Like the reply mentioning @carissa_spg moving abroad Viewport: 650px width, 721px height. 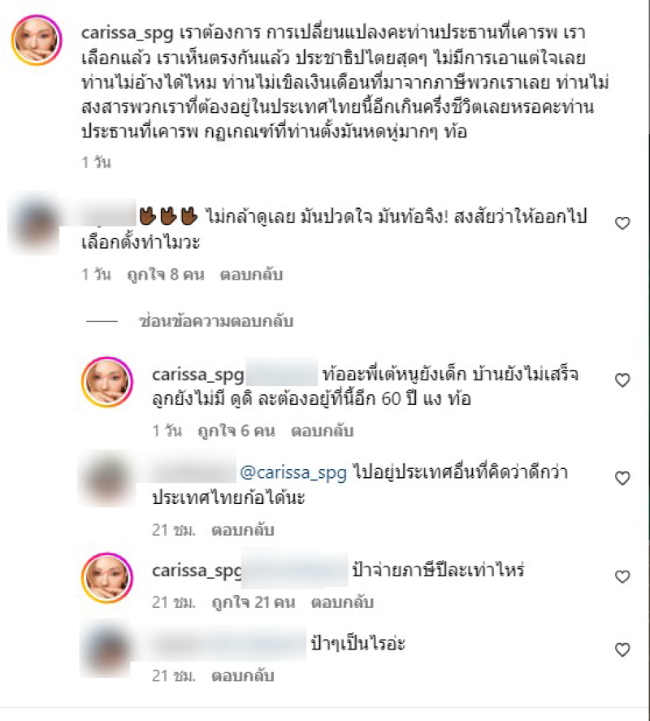(x=622, y=478)
